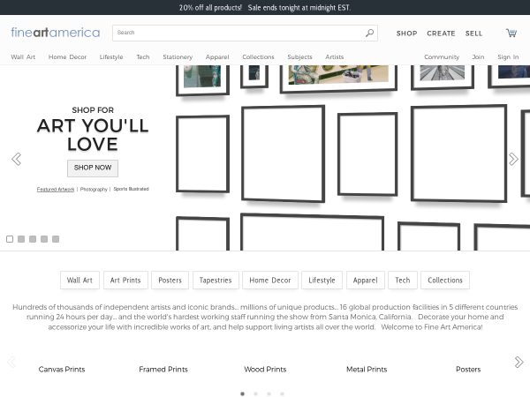530x397 pixels.
Task: Click the 20% off sale banner
Action: click(x=265, y=7)
